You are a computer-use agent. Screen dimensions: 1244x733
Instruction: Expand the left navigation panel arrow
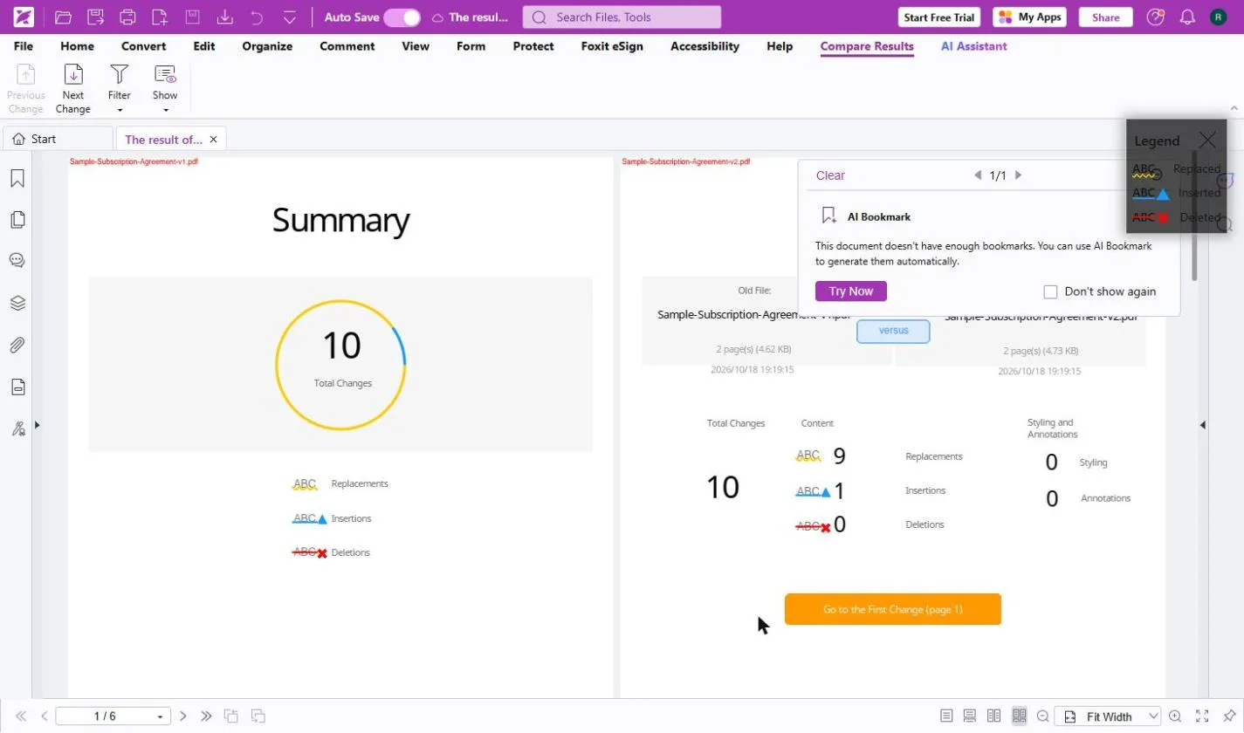point(37,425)
